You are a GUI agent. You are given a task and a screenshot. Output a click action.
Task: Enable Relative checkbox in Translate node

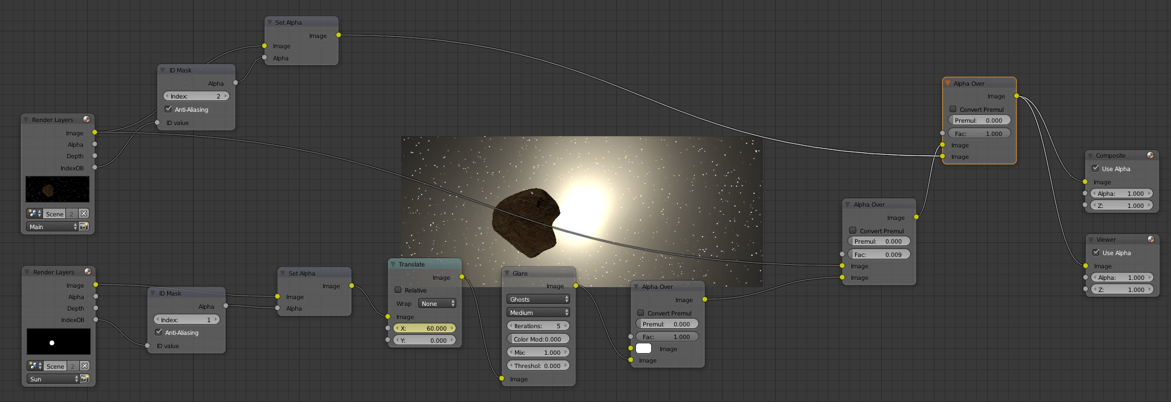click(398, 290)
